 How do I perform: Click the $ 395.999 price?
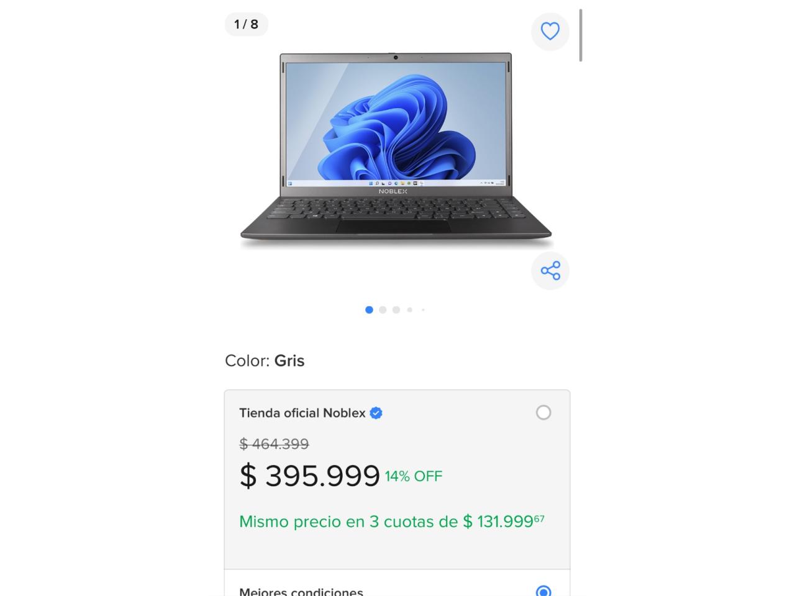pos(309,476)
